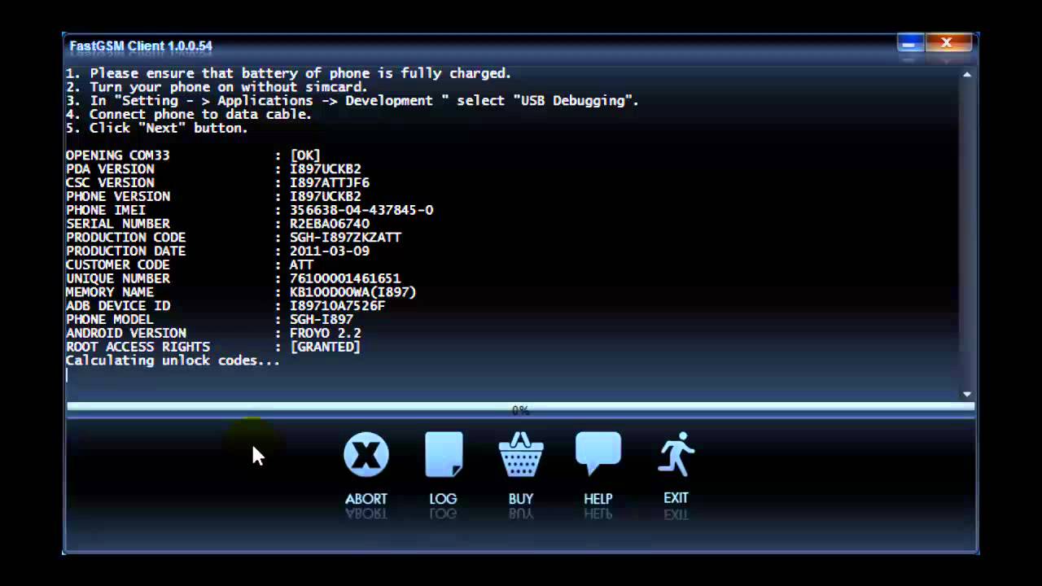The image size is (1042, 586).
Task: Click ADB device ID I89710A7526F
Action: click(337, 306)
